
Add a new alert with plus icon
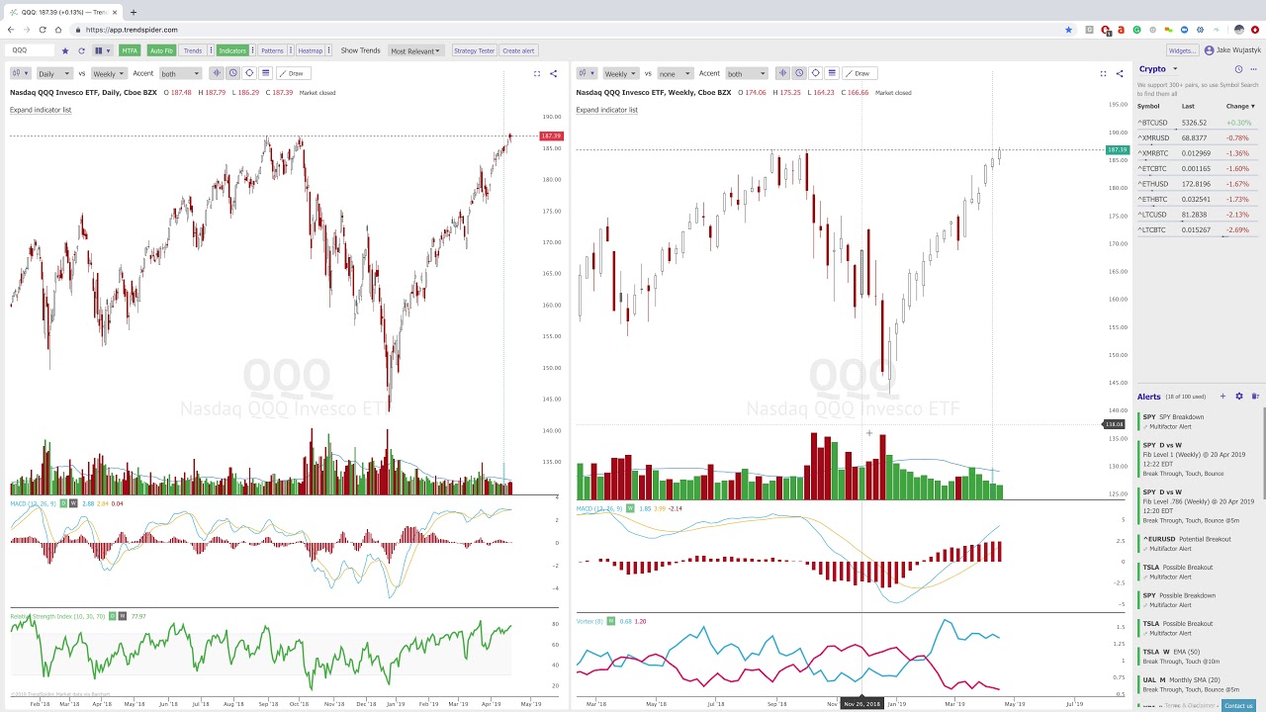tap(1222, 397)
